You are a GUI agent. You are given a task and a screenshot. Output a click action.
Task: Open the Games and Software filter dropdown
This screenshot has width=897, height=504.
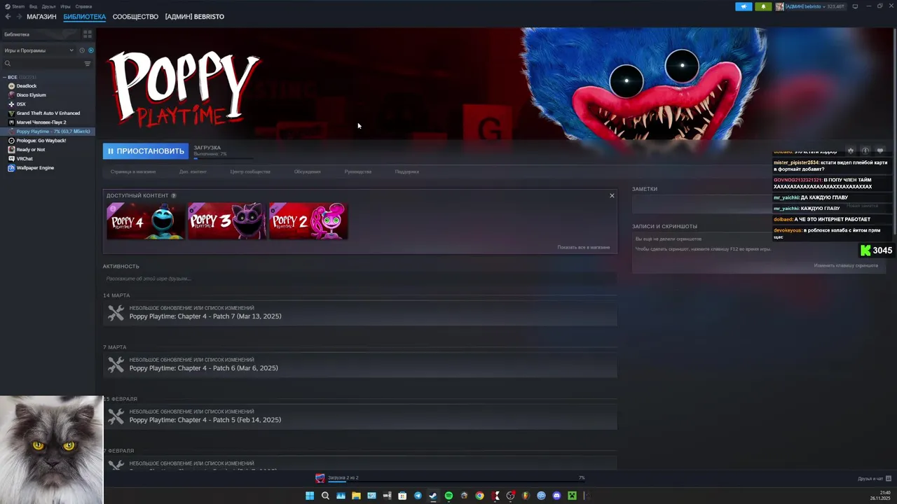39,50
